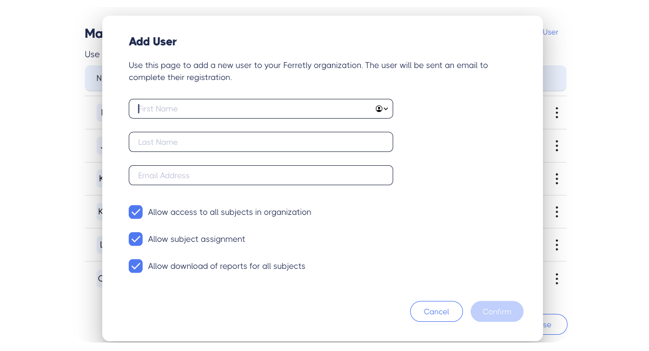This screenshot has width=649, height=351.
Task: Disable the report download checkbox
Action: point(136,266)
